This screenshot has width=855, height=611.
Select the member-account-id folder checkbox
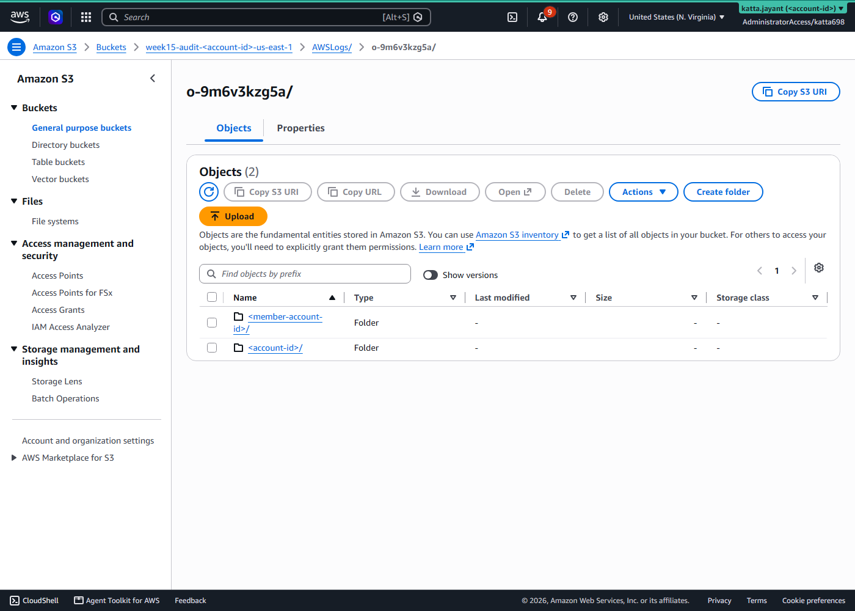tap(212, 323)
